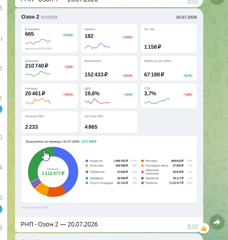The height and width of the screenshot is (240, 228).
Task: Click the value 665 in the В корзину card
Action: click(x=30, y=34)
